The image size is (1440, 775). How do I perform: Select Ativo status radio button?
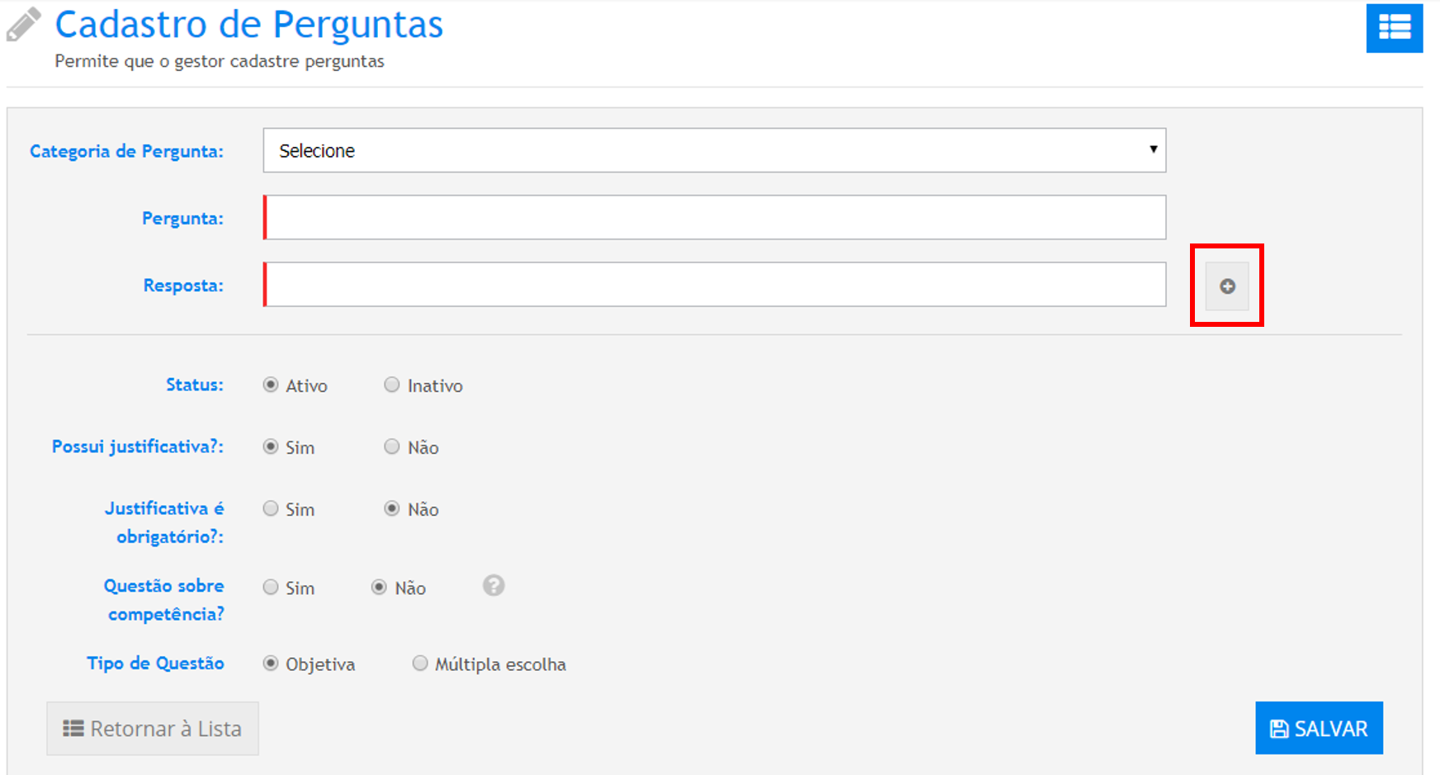[x=271, y=385]
